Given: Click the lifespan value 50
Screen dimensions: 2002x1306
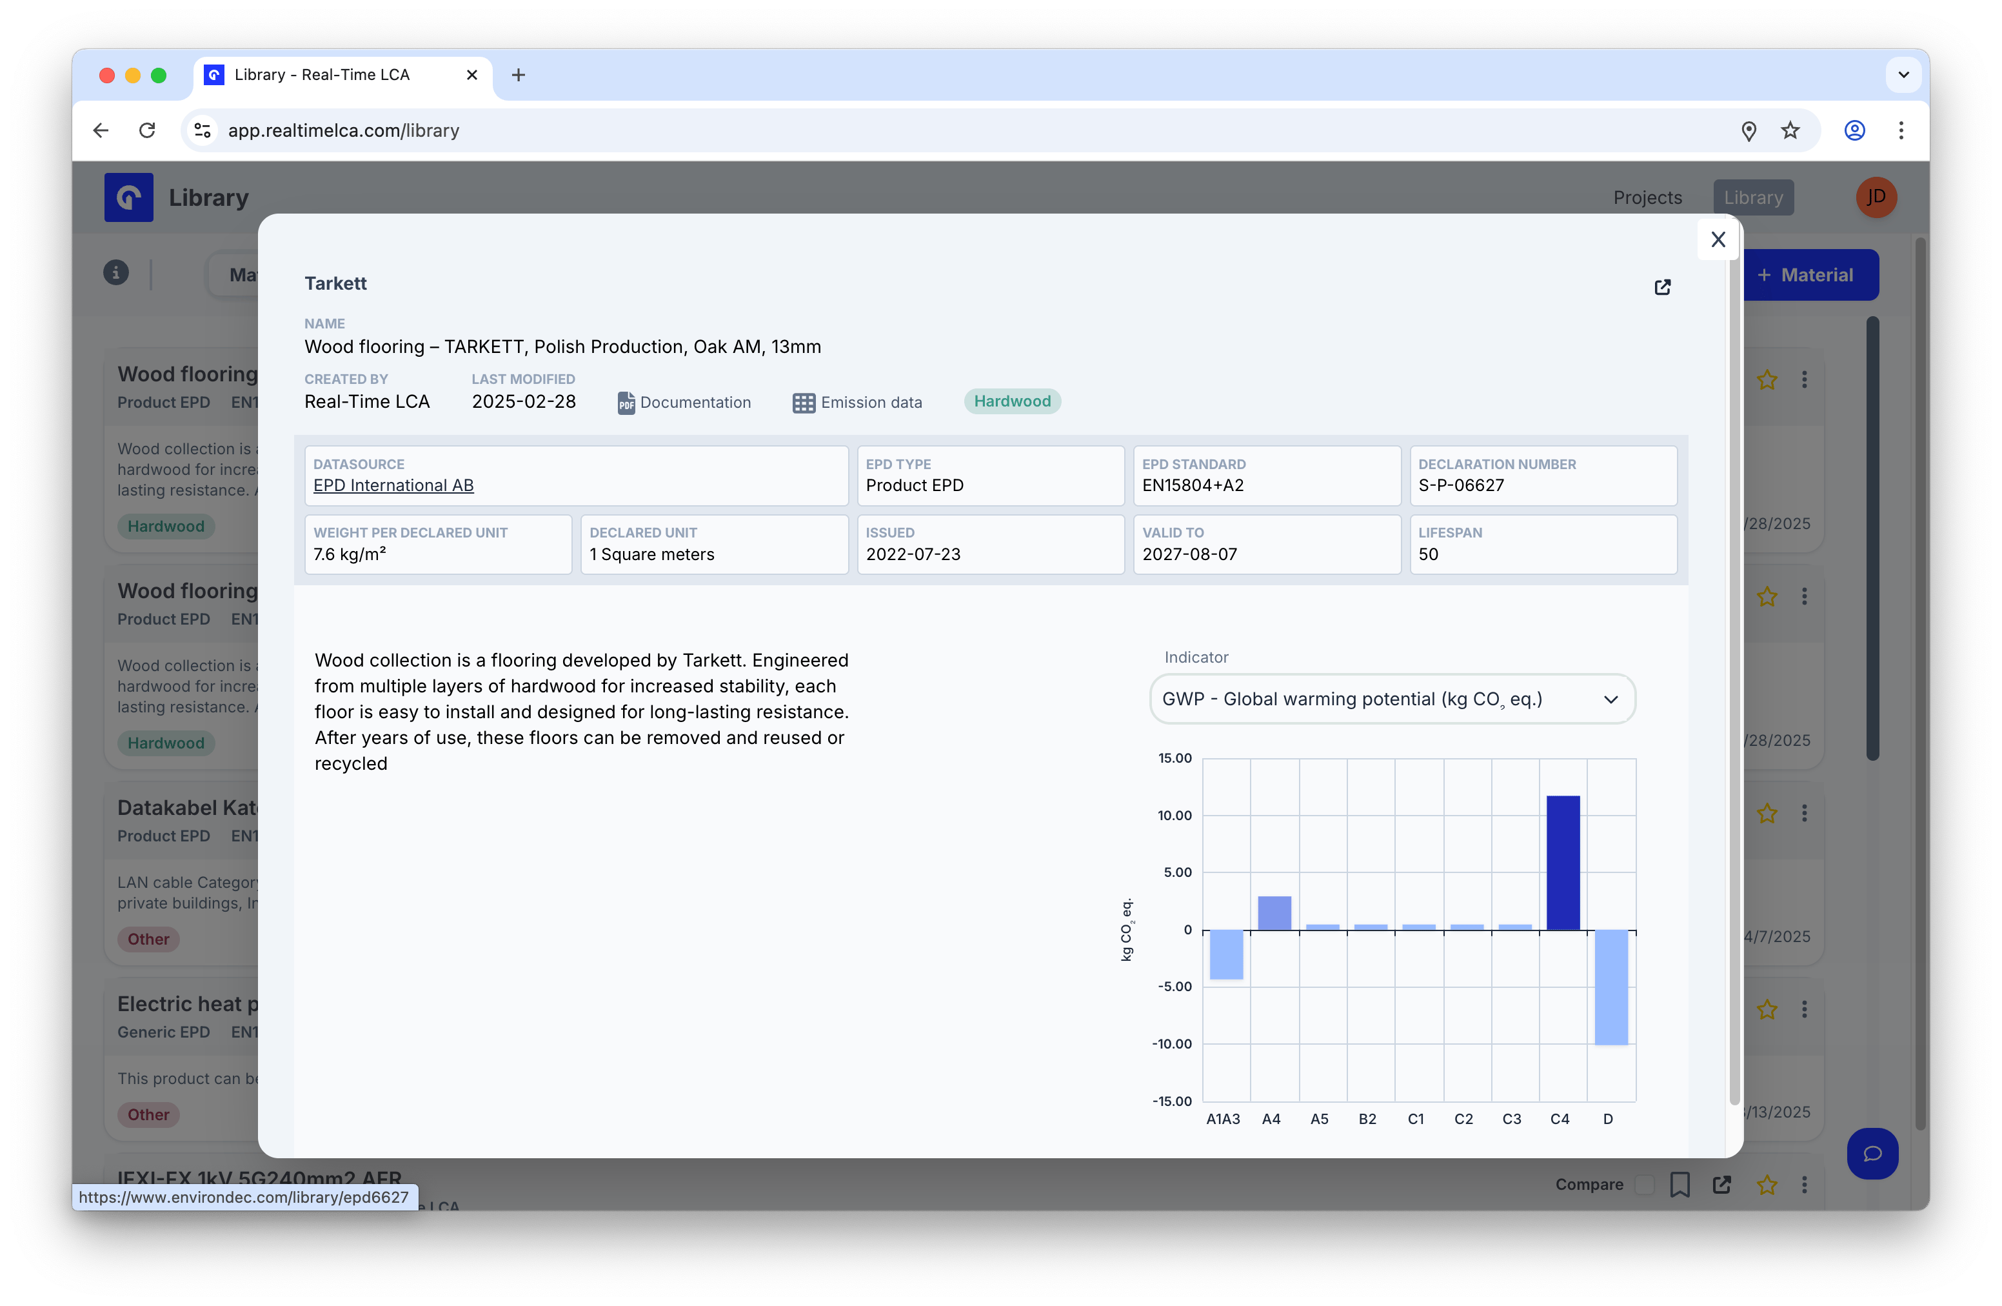Looking at the screenshot, I should [1429, 554].
